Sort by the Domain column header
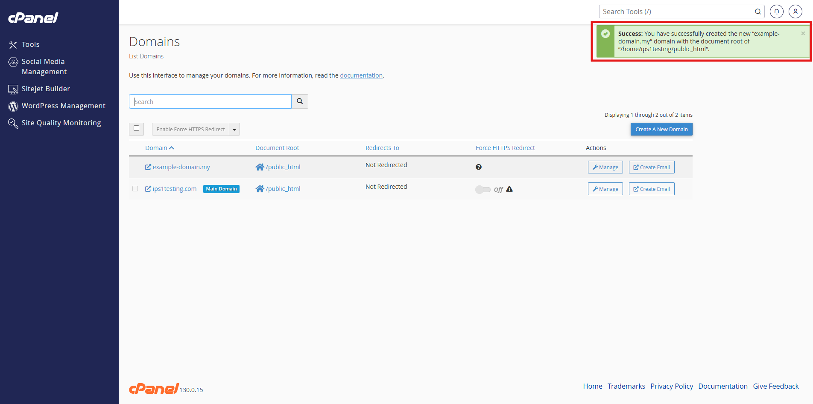Screen dimensions: 813x404 click(x=156, y=148)
